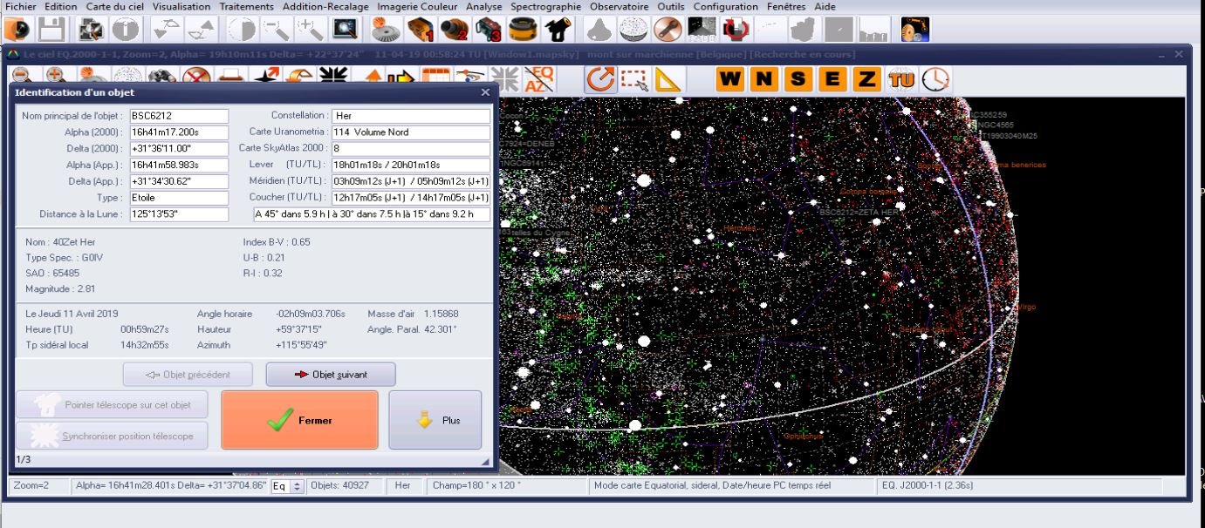Click the orange W west direction button
This screenshot has height=528, width=1205.
tap(731, 79)
